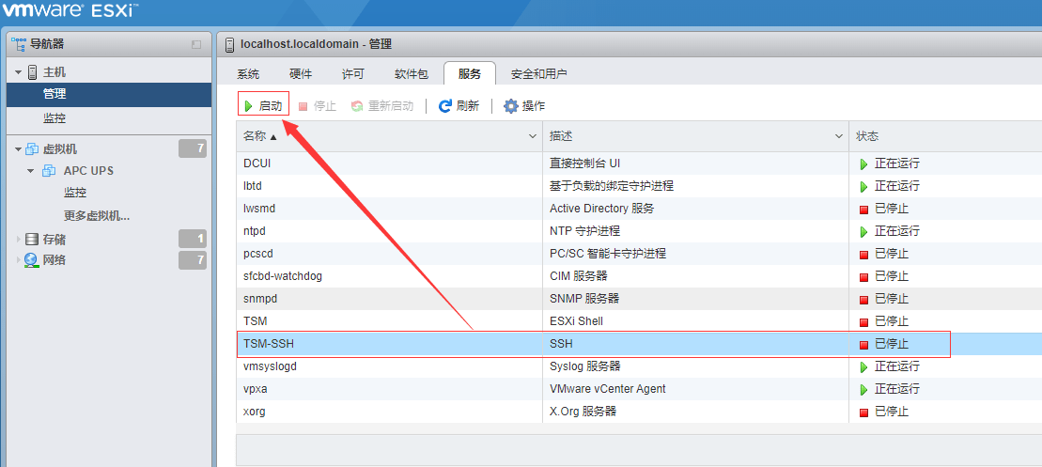1042x467 pixels.
Task: Select the vpxa service name
Action: pyautogui.click(x=256, y=389)
